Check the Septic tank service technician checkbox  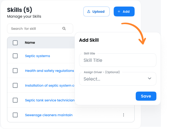pyautogui.click(x=15, y=100)
